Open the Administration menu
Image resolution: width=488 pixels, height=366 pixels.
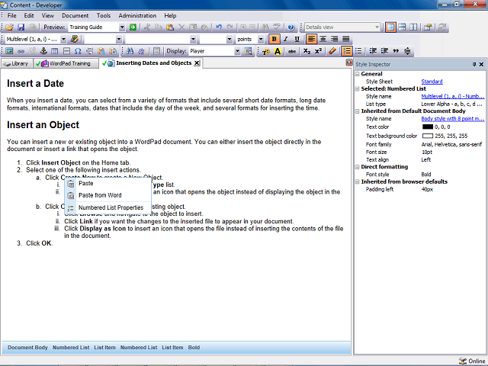[137, 15]
